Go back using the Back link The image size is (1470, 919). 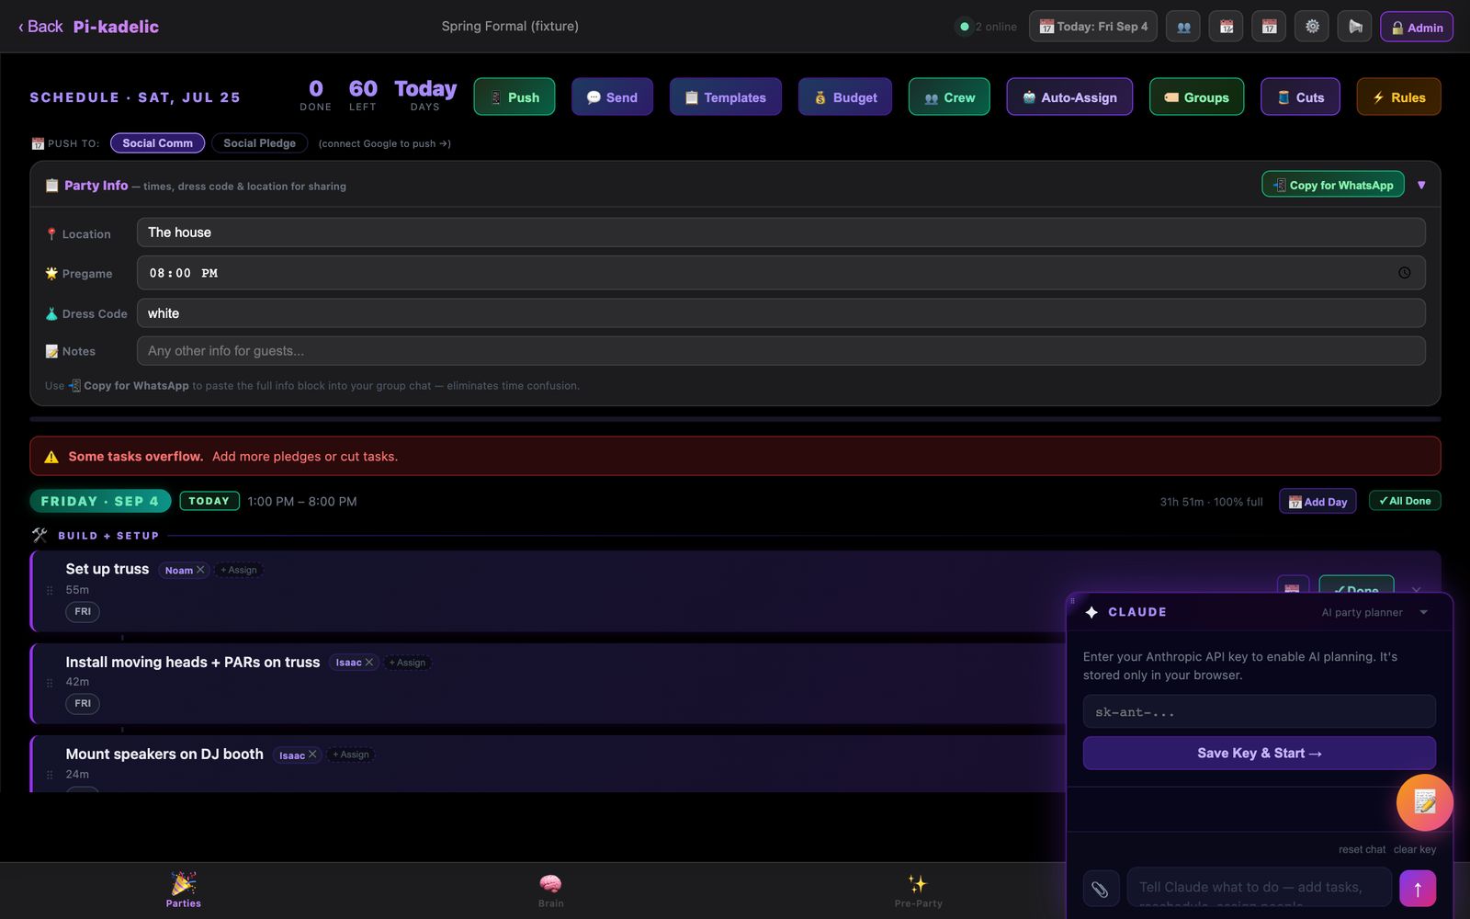point(40,27)
